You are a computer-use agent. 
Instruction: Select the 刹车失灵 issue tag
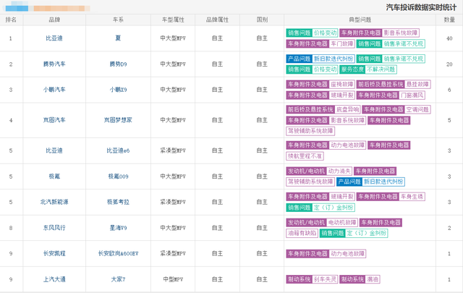pos(325,279)
